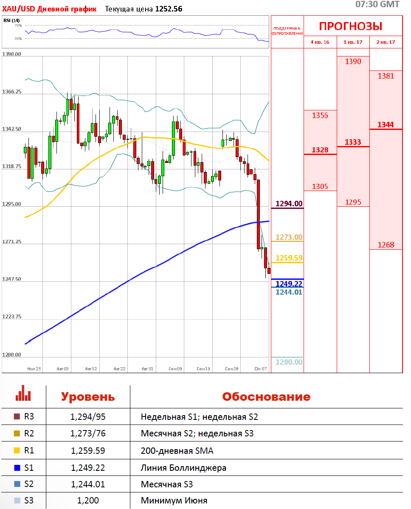
Task: Open the 1 кв. 17 forecast column
Action: (x=353, y=42)
